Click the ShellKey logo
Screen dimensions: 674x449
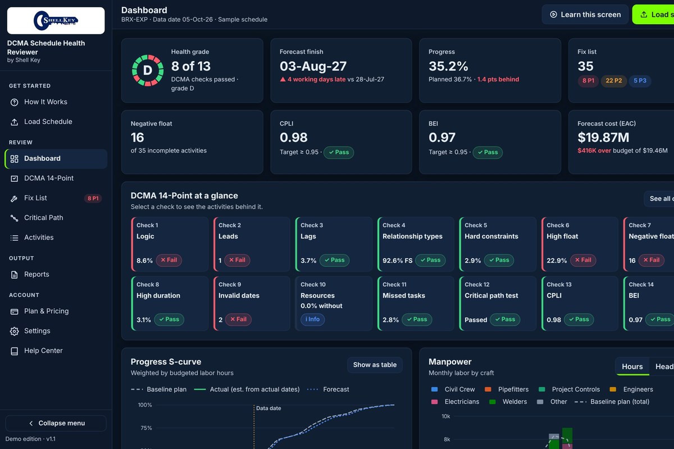click(56, 21)
